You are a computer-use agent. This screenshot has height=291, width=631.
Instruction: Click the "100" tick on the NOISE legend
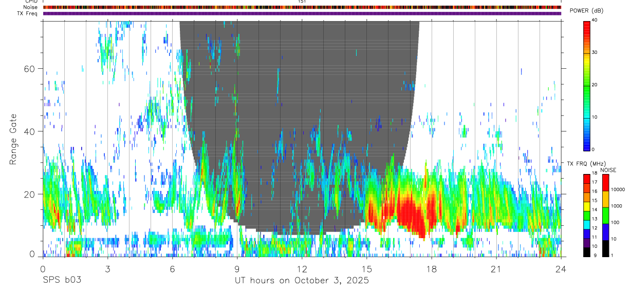pyautogui.click(x=614, y=222)
